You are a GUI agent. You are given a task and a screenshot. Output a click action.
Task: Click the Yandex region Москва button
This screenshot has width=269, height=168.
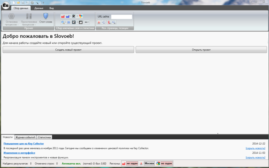(149, 164)
